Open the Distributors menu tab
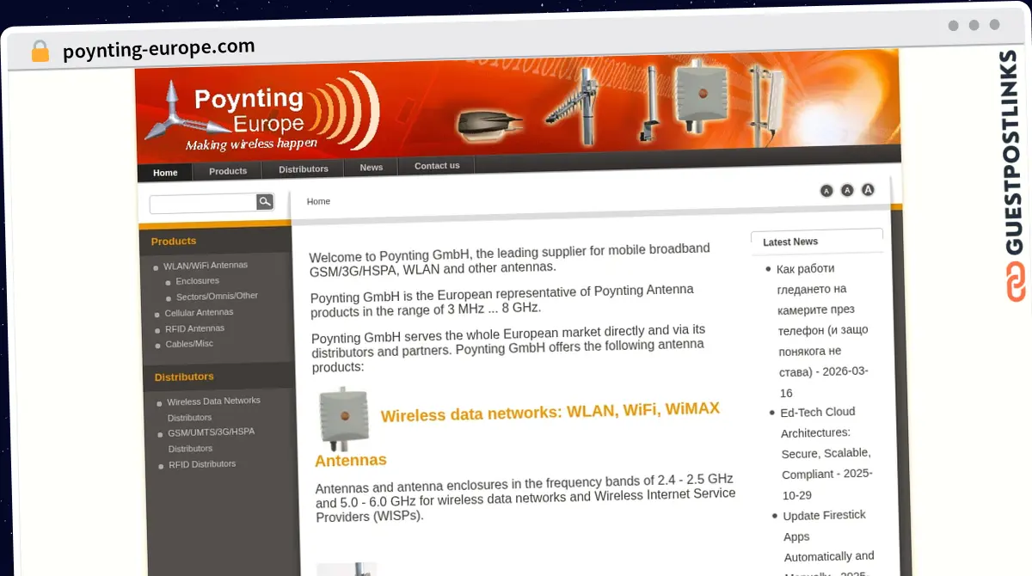 pyautogui.click(x=304, y=169)
